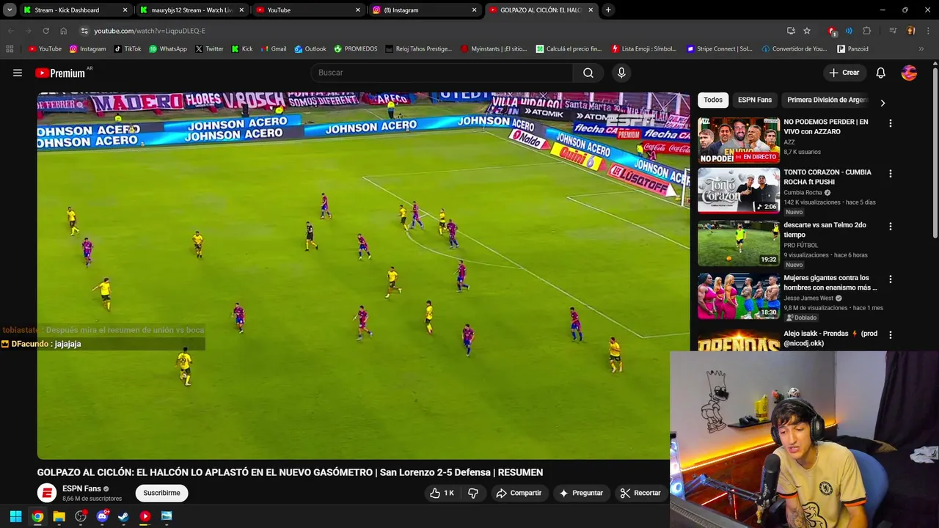Open the Lista Emoji bookmark
Viewport: 939px width, 528px height.
click(x=643, y=49)
